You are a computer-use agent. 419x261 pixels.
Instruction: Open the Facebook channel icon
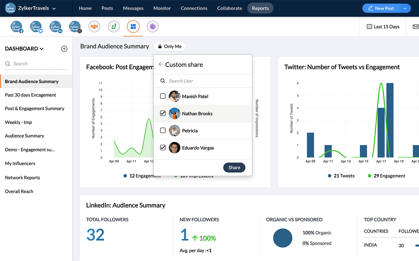(x=16, y=27)
